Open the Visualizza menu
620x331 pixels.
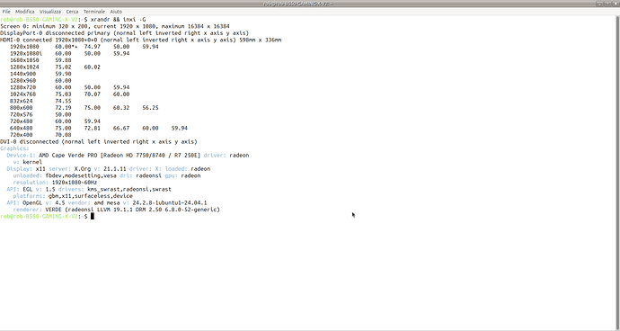(50, 12)
